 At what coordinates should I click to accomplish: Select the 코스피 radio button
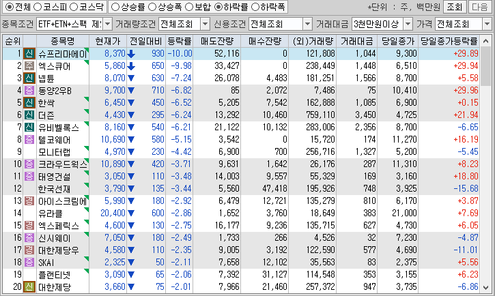[x=38, y=7]
